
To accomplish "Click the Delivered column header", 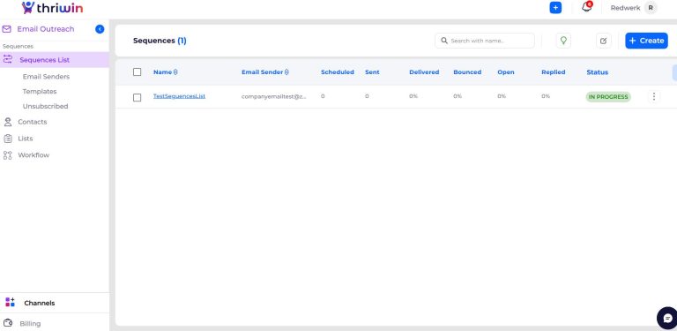I will tap(424, 72).
